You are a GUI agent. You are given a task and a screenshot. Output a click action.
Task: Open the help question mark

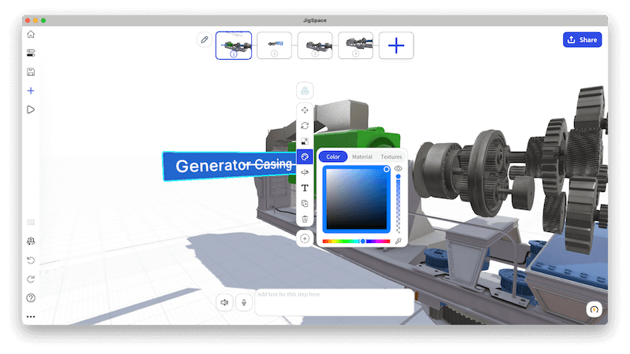31,298
